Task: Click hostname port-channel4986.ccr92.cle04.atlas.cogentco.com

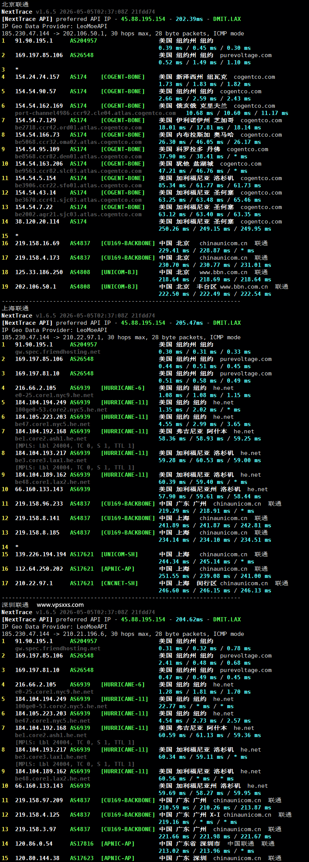Action: tap(95, 113)
